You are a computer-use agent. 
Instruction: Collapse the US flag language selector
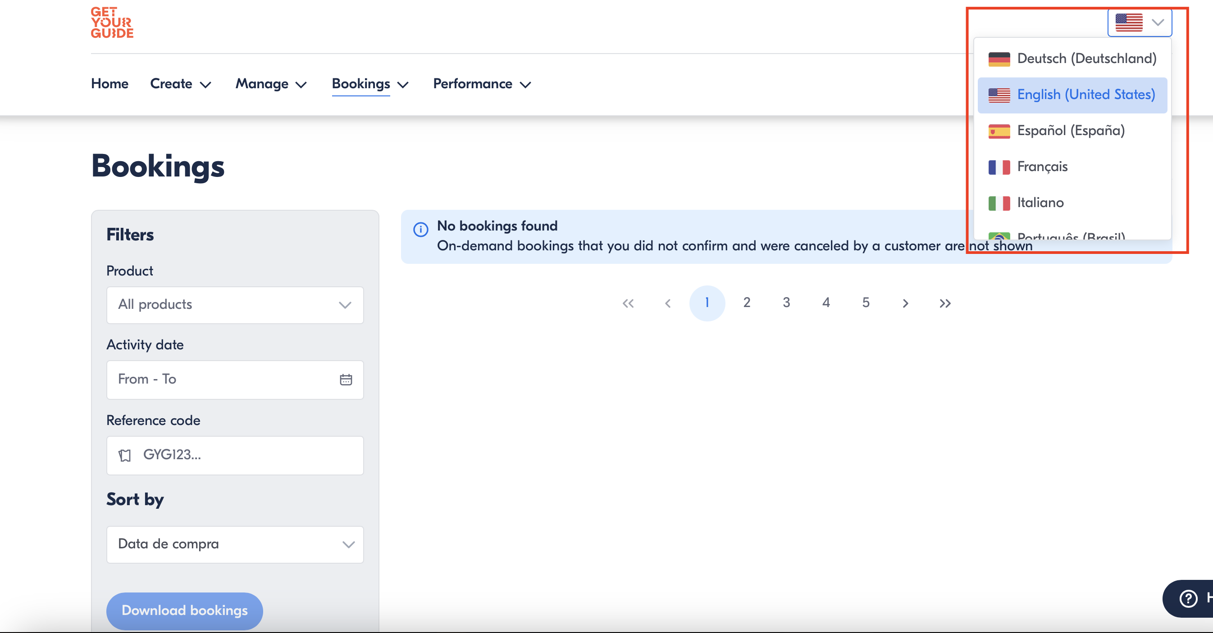click(1140, 22)
